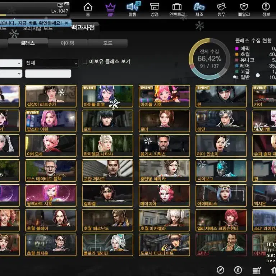Select the 초월 미카엘라 class card
The height and width of the screenshot is (276, 276).
[x=164, y=220]
